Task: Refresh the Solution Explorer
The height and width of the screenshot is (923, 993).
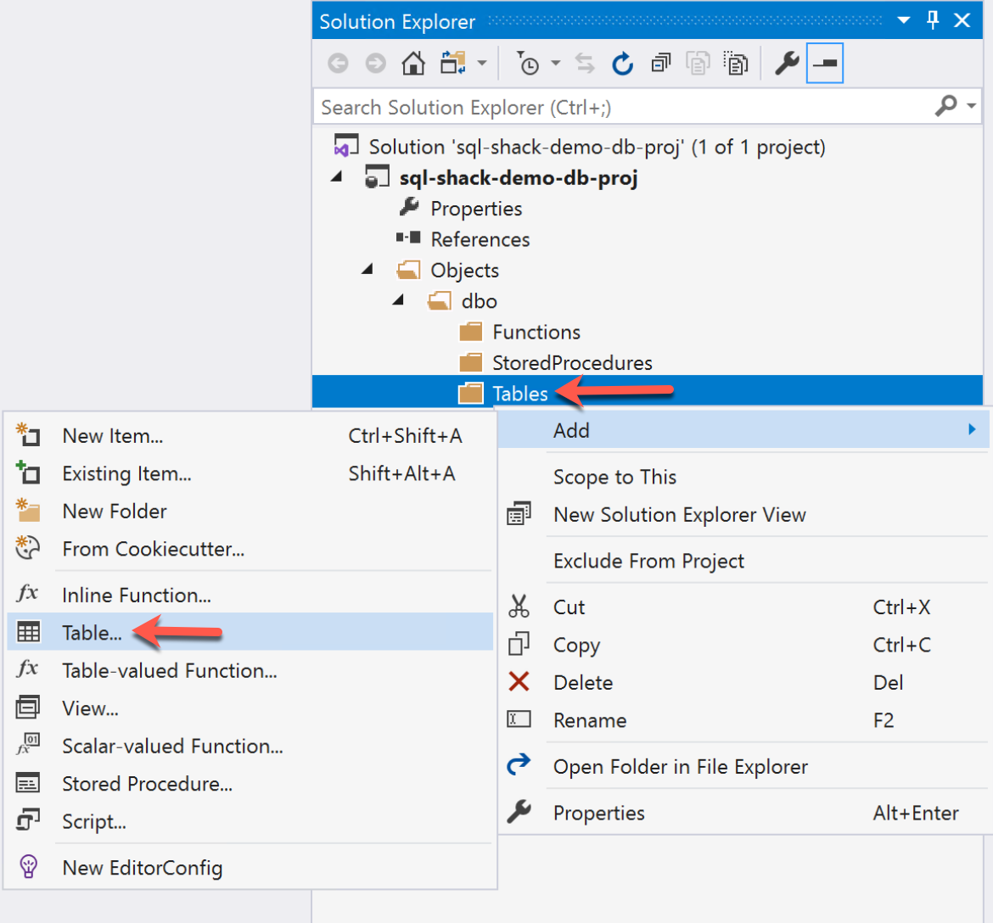Action: [622, 62]
